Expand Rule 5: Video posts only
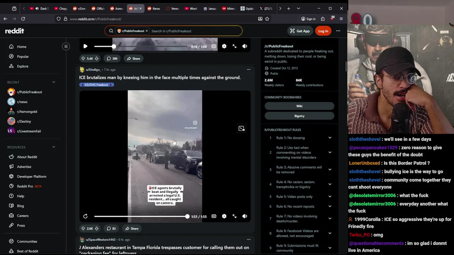 [330, 197]
